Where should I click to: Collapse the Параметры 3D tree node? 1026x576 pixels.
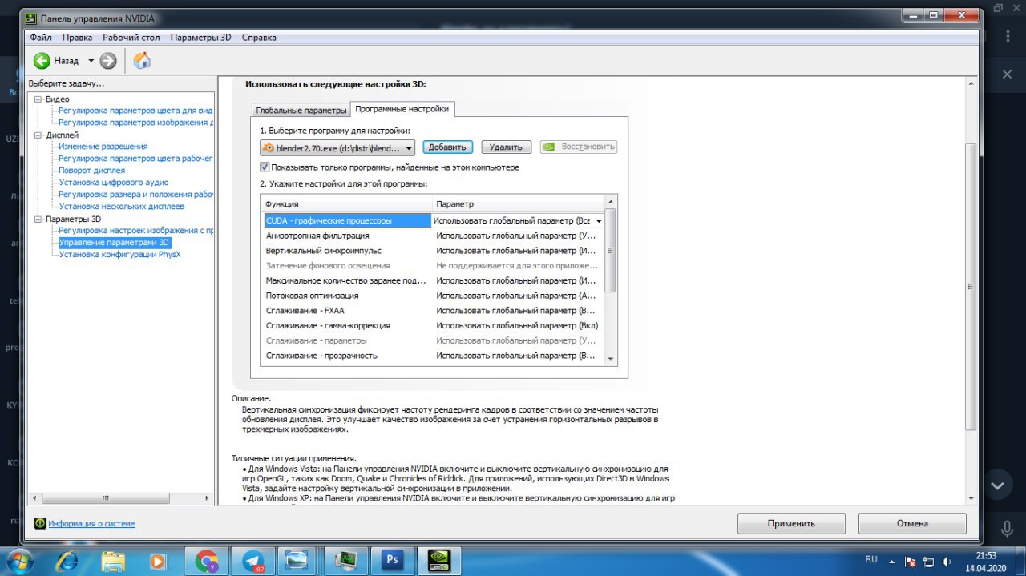(37, 219)
